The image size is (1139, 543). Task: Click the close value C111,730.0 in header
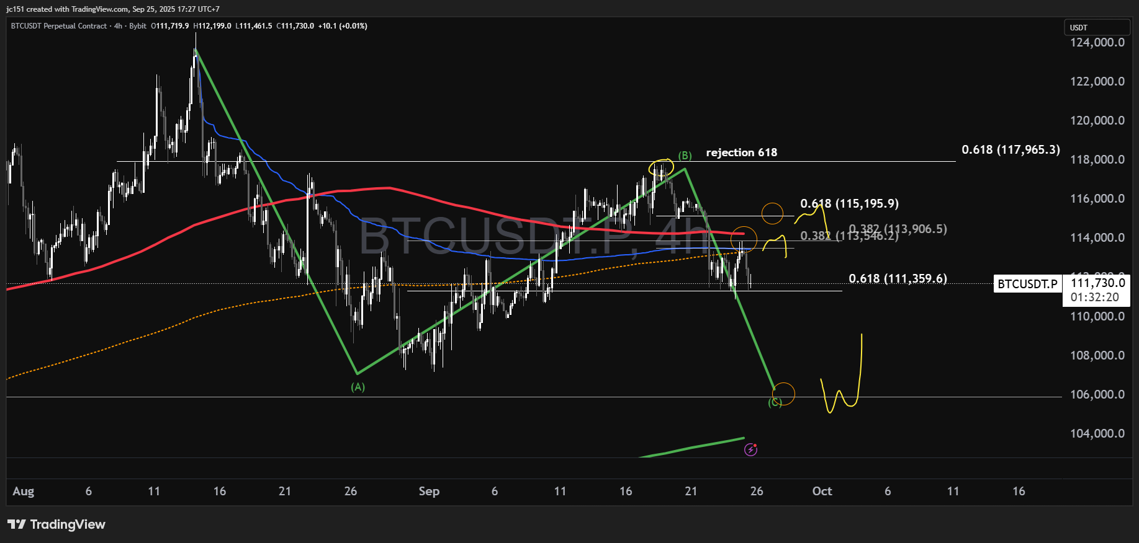pos(295,26)
